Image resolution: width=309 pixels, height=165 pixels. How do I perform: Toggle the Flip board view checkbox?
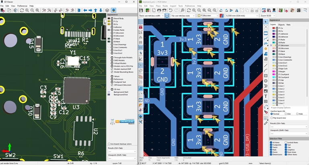pos(271,118)
